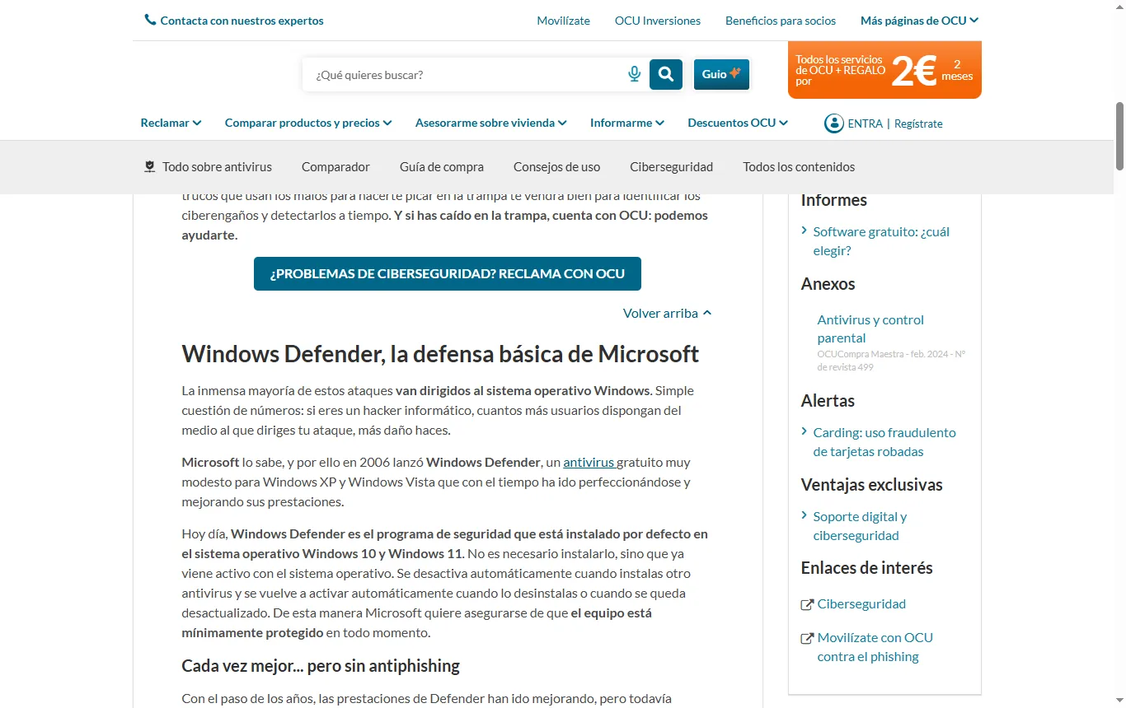Click the ENTRA login link
Image resolution: width=1126 pixels, height=708 pixels.
click(x=865, y=123)
